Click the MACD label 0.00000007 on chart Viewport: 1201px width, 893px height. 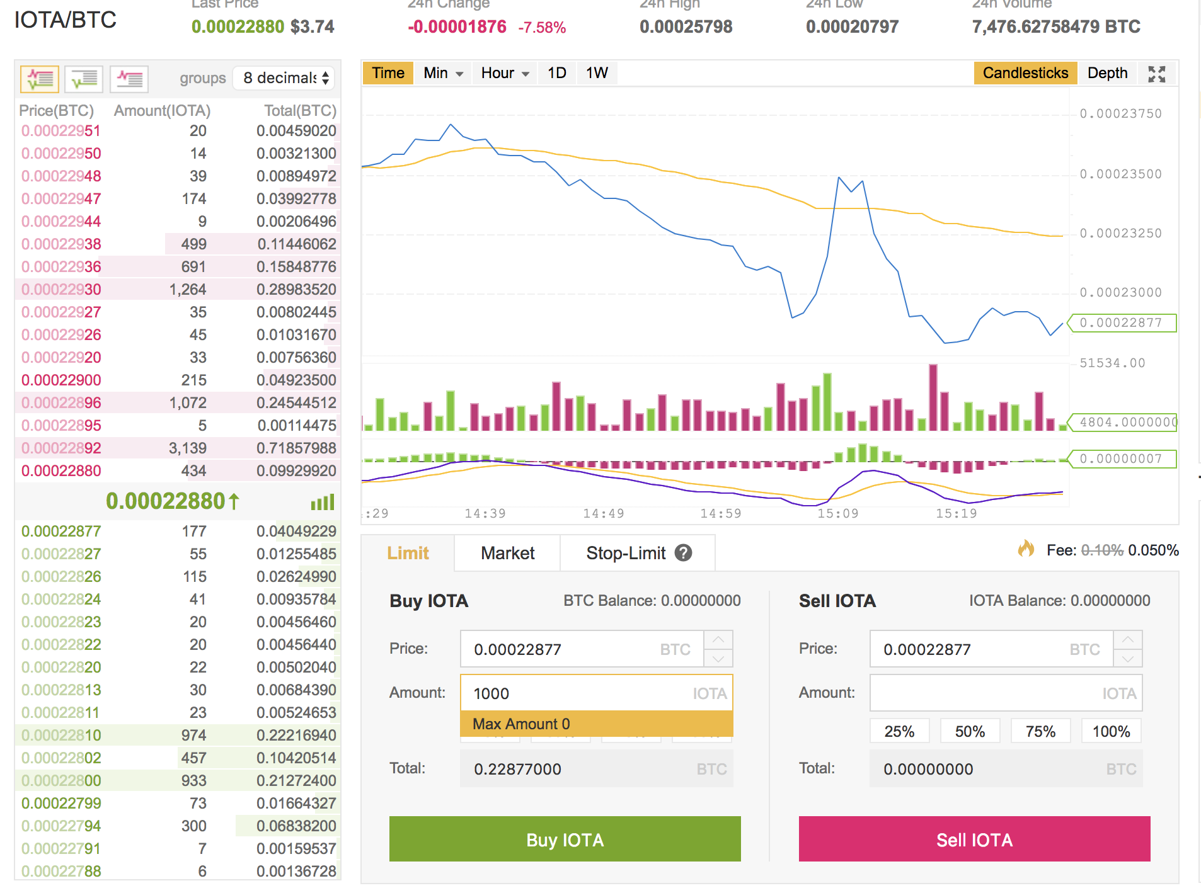tap(1122, 459)
